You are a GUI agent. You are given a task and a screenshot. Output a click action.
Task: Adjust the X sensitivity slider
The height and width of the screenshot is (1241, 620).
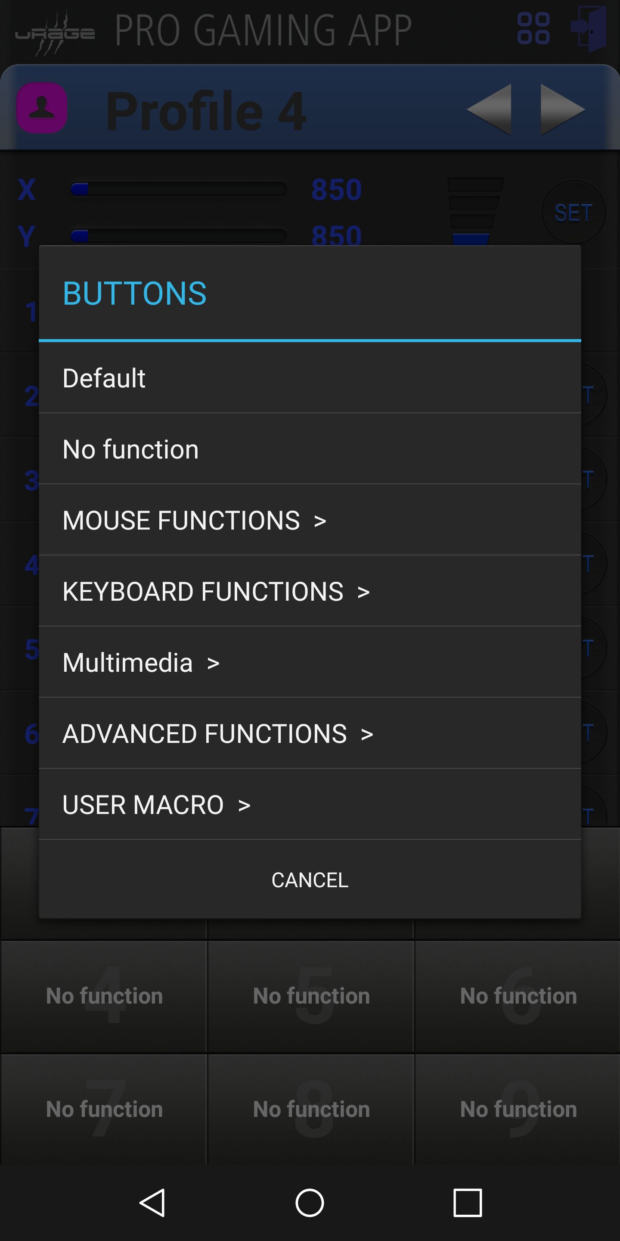(x=178, y=189)
